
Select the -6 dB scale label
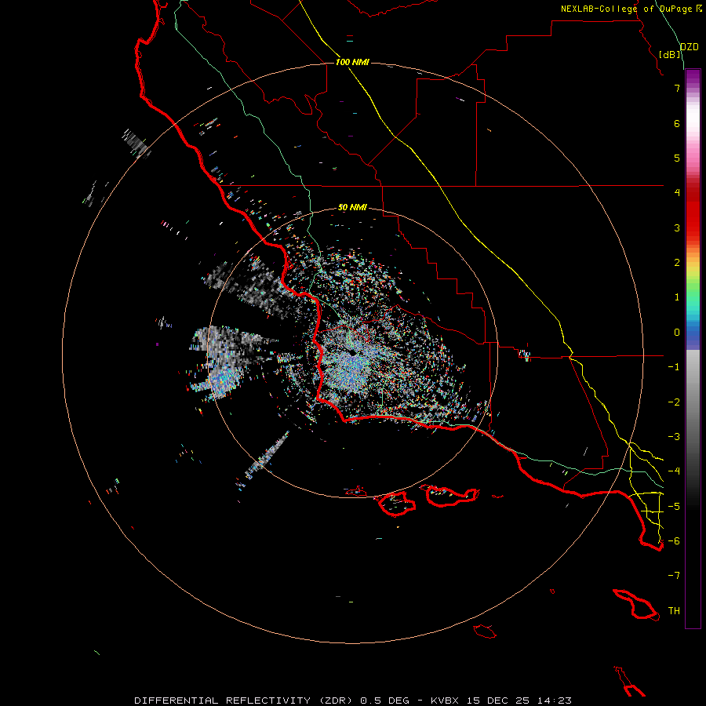(674, 541)
